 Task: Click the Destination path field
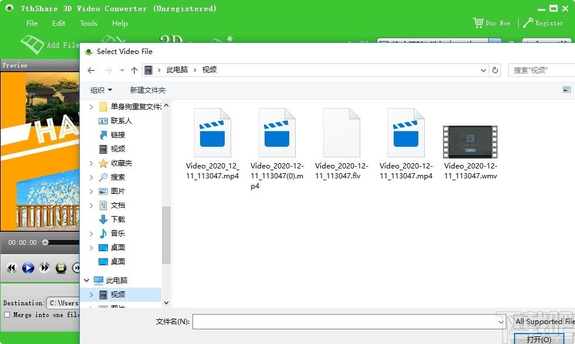pos(63,303)
